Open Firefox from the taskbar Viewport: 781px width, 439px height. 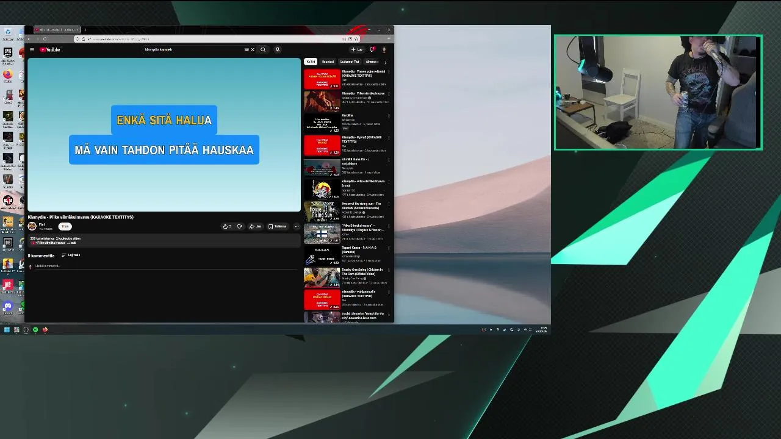45,330
